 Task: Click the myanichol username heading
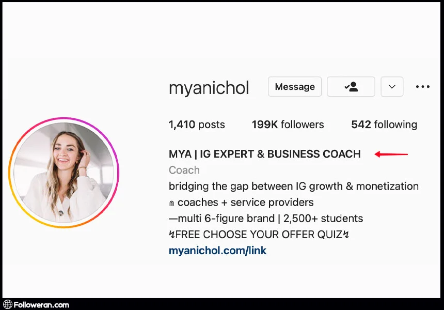click(x=209, y=88)
